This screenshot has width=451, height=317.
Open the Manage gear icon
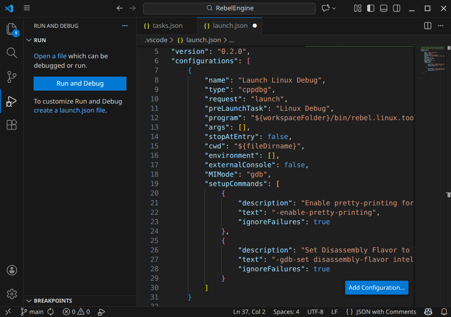(12, 294)
